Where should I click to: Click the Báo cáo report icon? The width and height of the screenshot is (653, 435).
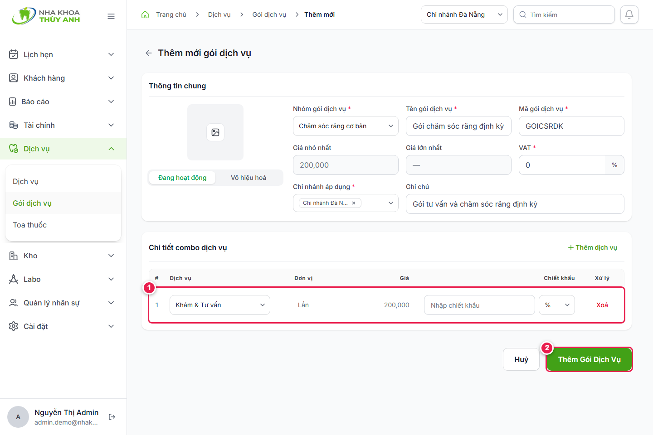(13, 101)
